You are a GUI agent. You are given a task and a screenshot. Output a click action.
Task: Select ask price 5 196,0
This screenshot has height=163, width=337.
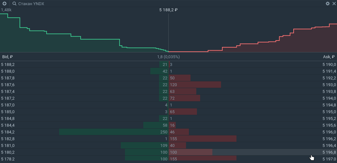(x=329, y=132)
